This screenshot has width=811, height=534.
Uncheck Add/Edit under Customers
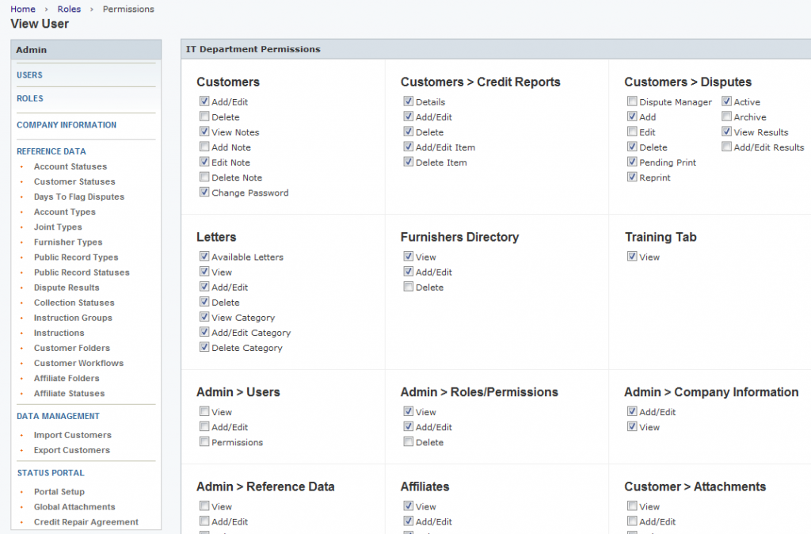[x=204, y=102]
